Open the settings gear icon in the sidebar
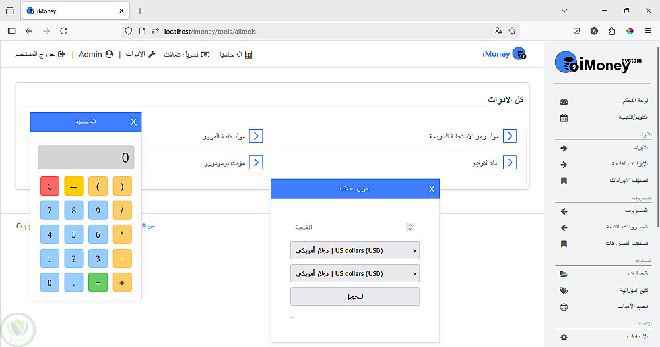 click(x=564, y=337)
